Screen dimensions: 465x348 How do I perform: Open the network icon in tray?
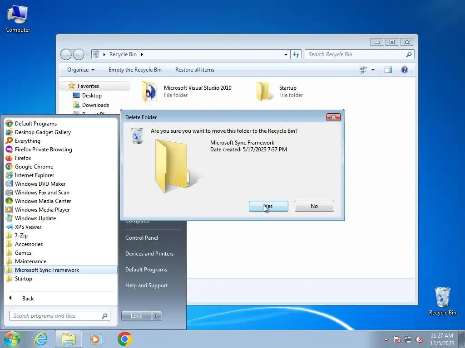click(408, 340)
